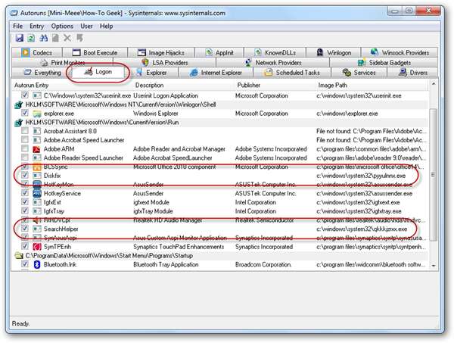Screen dimensions: 454x343
Task: Open the Entry menu
Action: tap(38, 26)
